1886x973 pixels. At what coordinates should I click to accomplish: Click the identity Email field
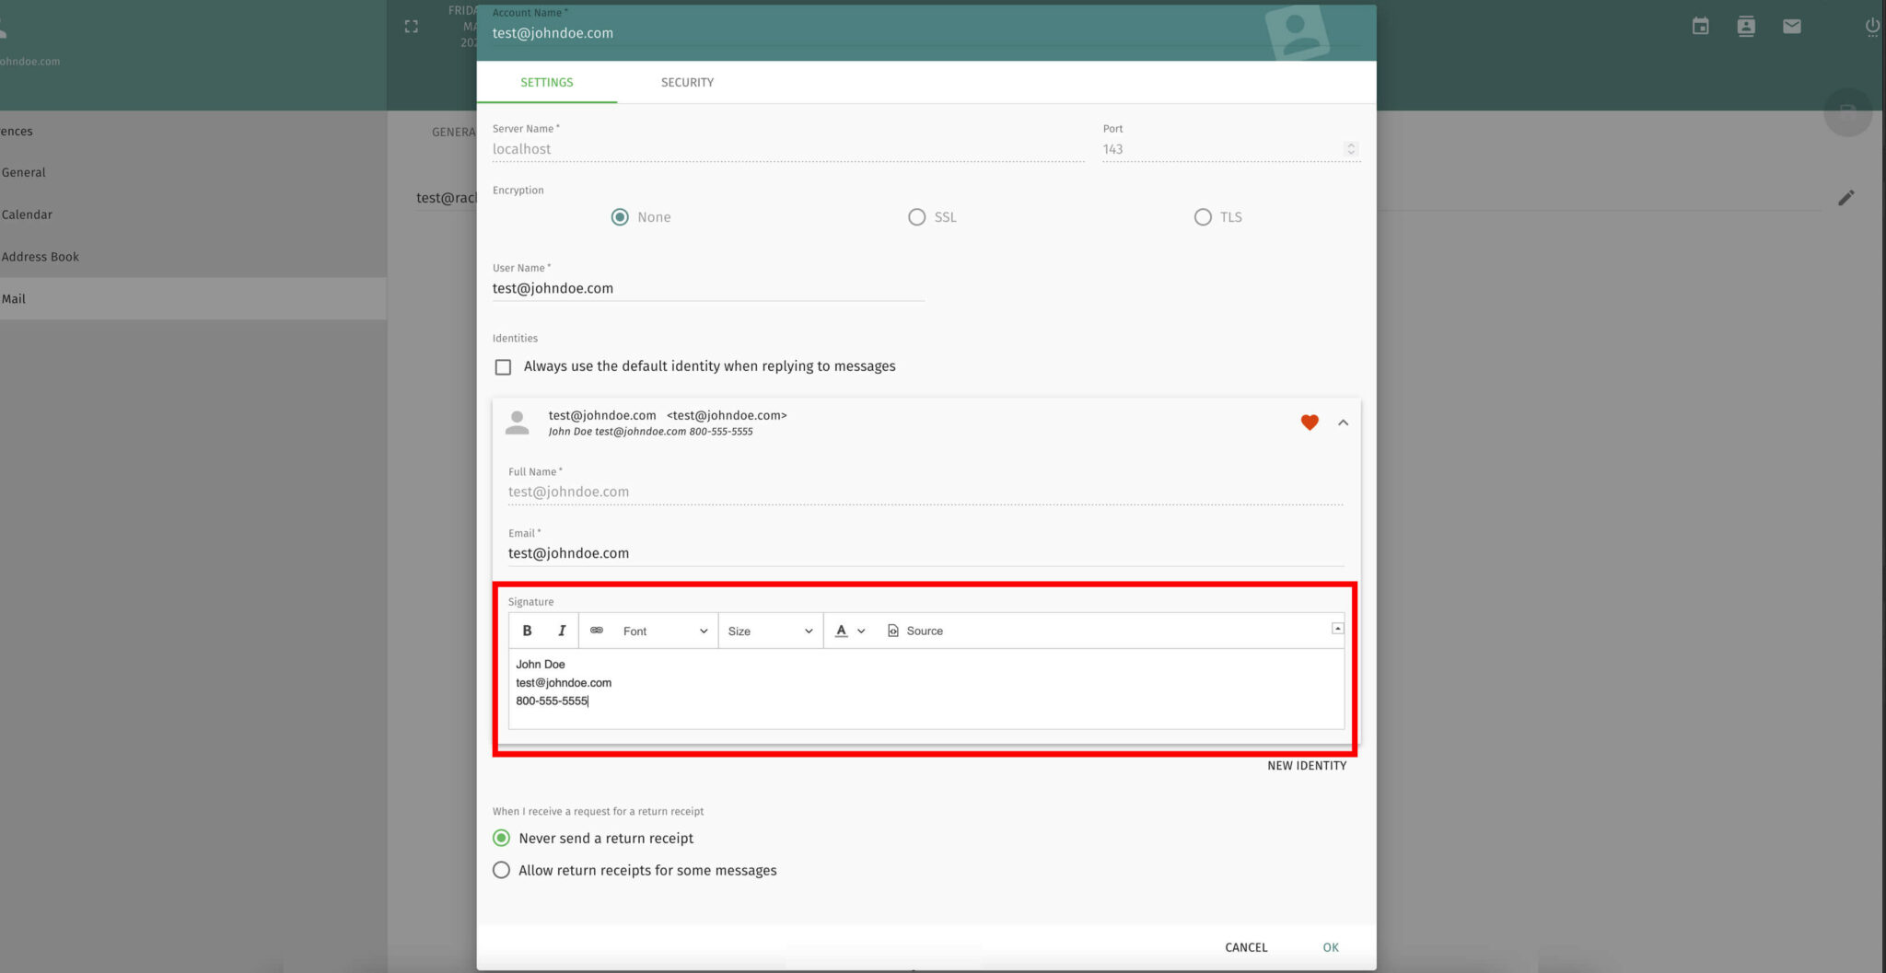[926, 553]
